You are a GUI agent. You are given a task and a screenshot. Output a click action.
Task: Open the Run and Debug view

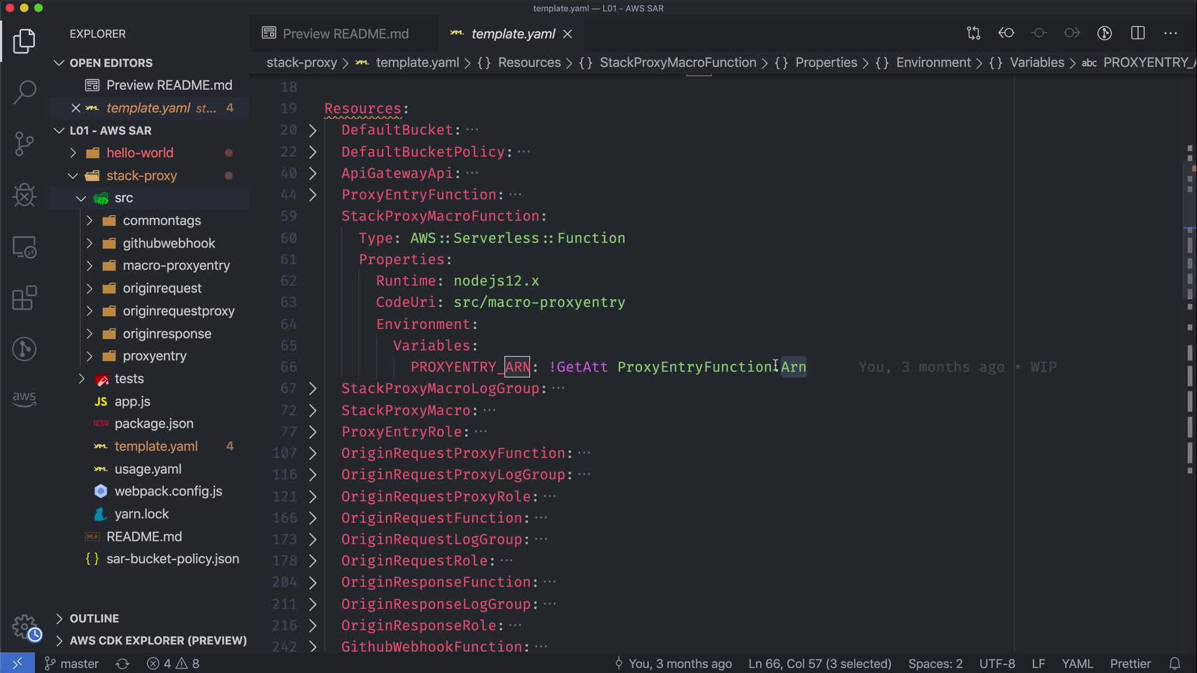(x=24, y=196)
